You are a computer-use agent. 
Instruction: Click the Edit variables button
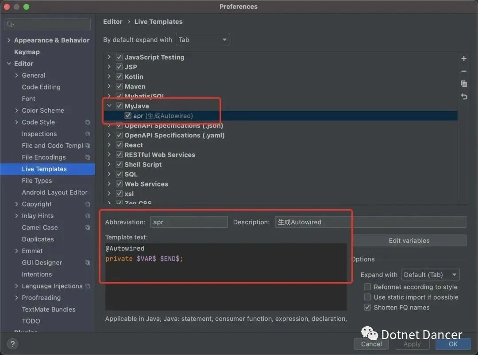[409, 241]
